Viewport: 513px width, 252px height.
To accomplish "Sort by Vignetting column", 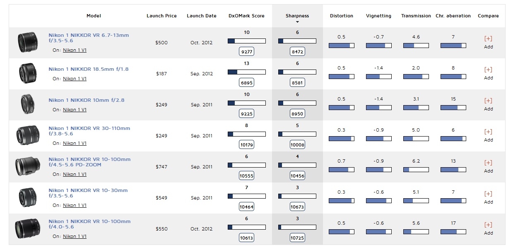I will (x=378, y=16).
